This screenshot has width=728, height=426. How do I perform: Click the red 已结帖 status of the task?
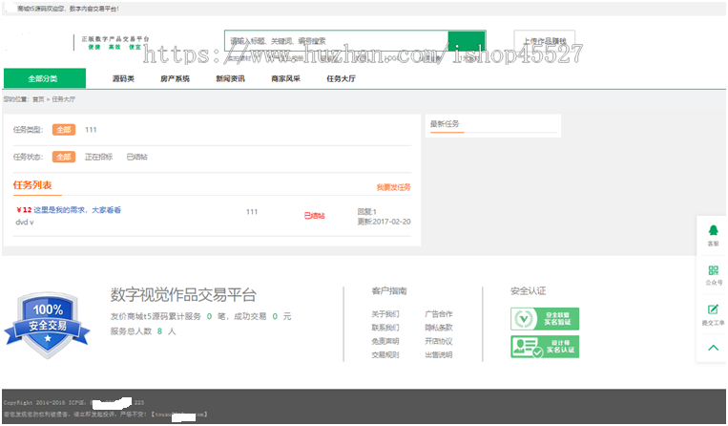pos(314,216)
